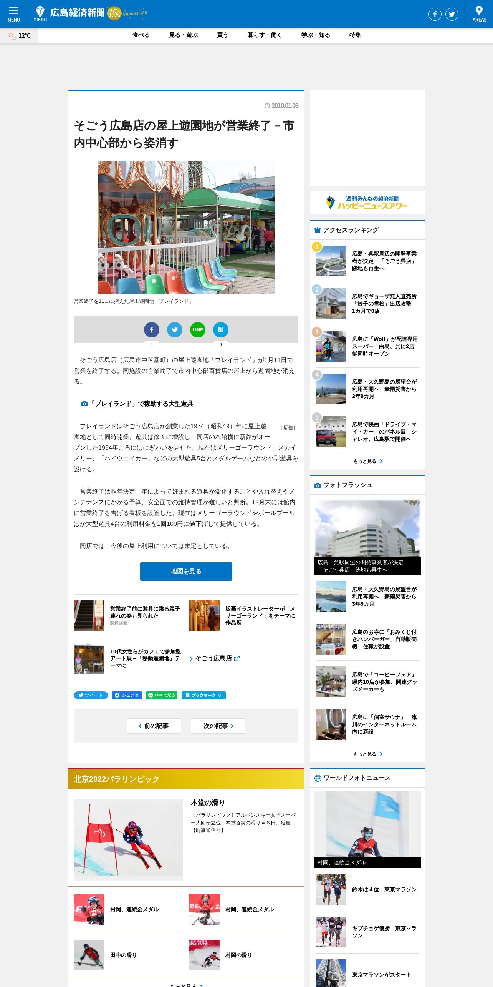Open main carousel photo of プレイランド
This screenshot has width=493, height=987.
click(186, 227)
